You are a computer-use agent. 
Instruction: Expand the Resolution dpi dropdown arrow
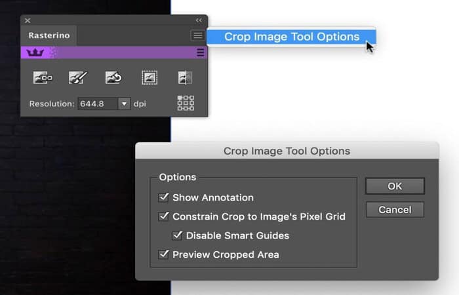point(124,104)
